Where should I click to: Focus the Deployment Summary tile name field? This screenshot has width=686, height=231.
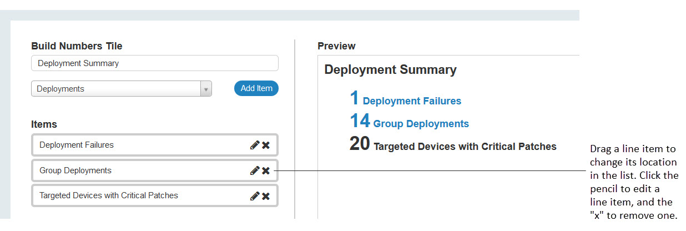(155, 63)
